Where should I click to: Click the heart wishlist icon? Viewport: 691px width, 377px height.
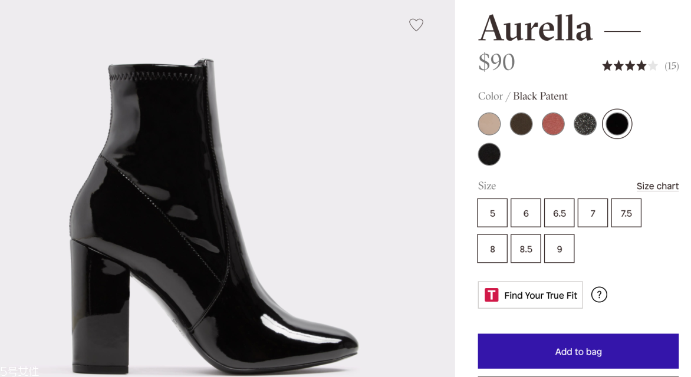(x=416, y=25)
